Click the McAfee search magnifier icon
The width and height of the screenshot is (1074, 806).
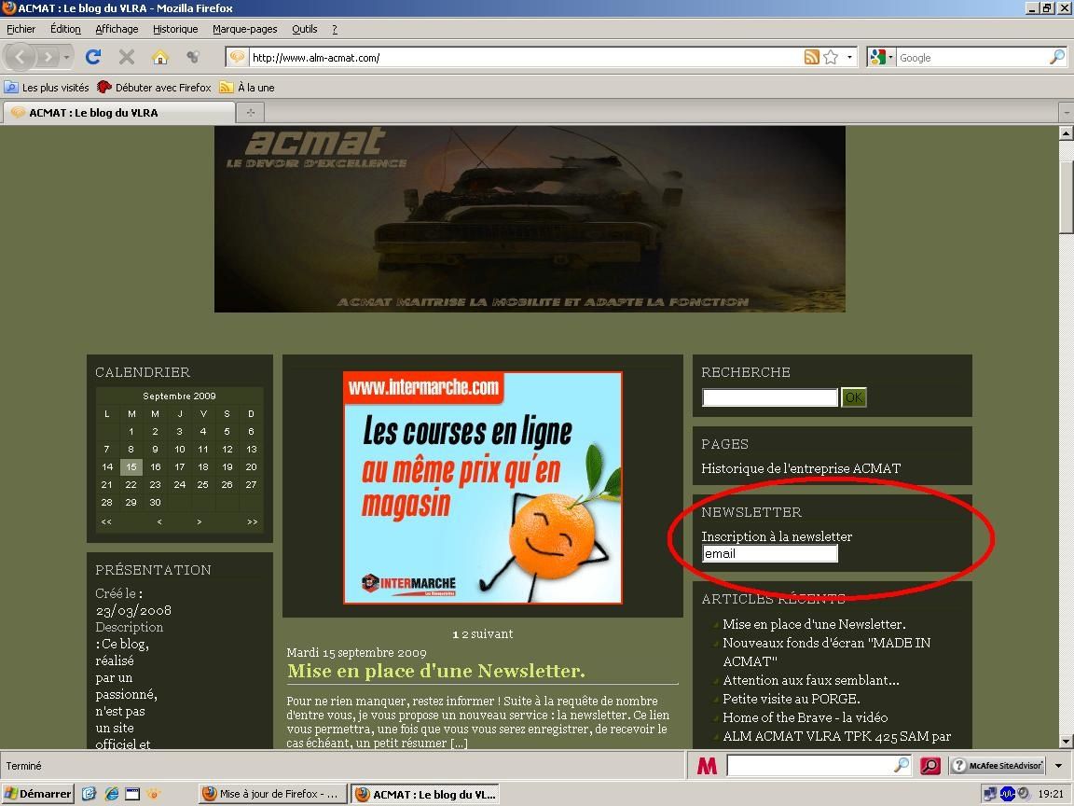902,765
